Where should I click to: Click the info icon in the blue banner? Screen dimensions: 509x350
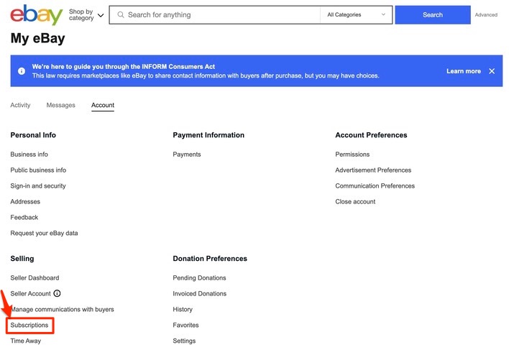[22, 71]
